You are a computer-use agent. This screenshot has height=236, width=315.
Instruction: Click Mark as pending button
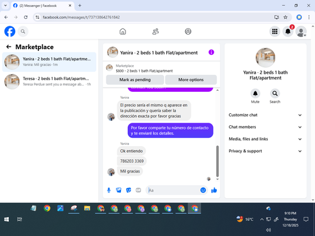(135, 80)
